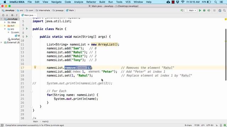Expand the out folder

coord(5,26)
